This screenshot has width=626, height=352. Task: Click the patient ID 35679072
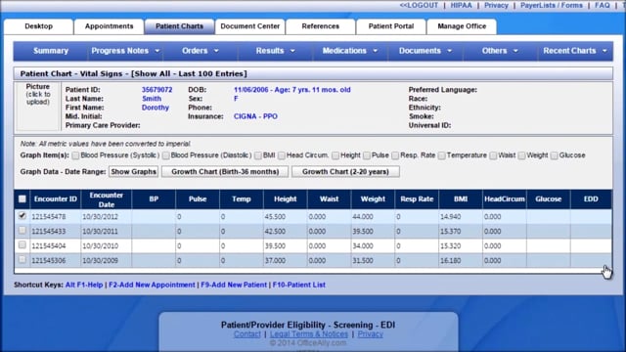click(x=157, y=90)
